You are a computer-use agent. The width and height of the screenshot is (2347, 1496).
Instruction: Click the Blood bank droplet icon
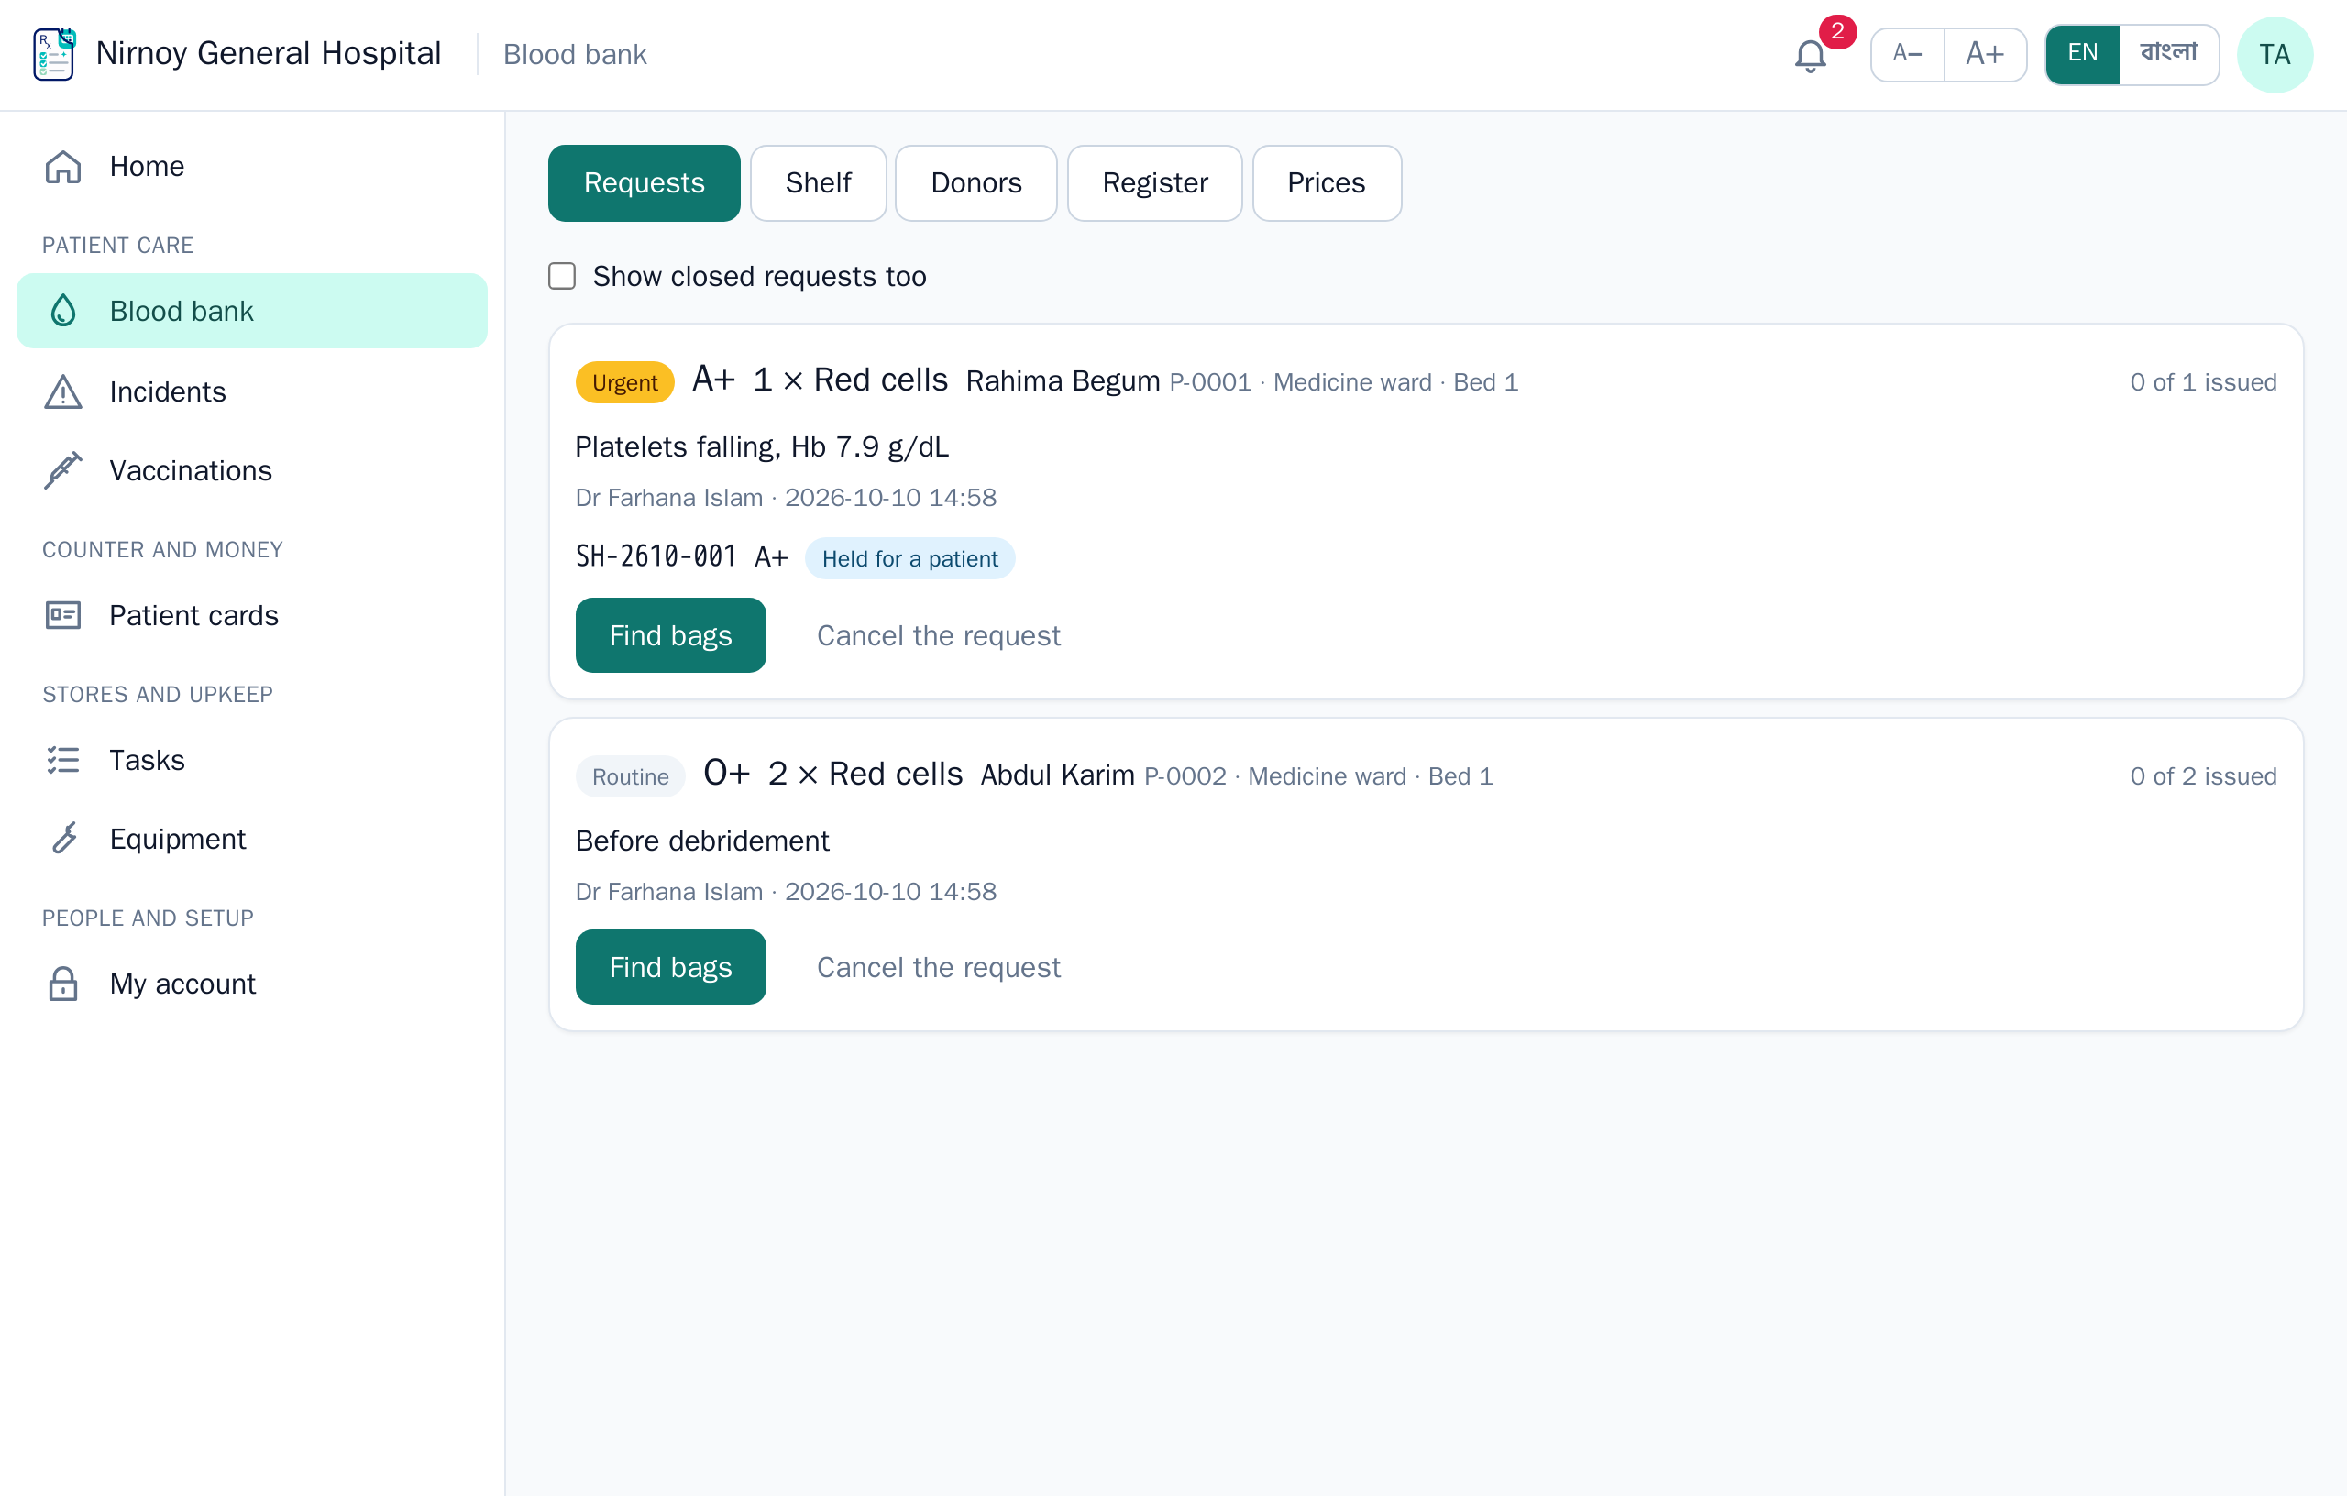pyautogui.click(x=63, y=311)
